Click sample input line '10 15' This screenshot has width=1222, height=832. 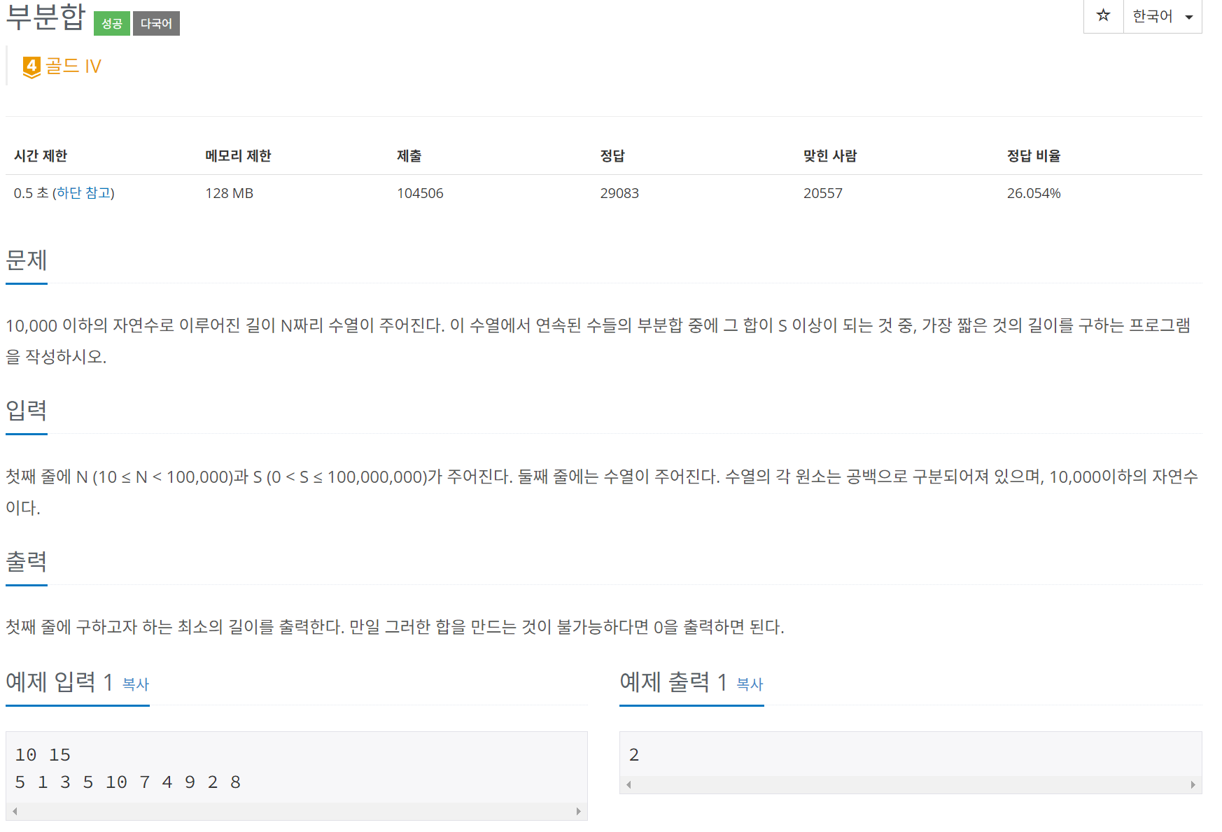[x=43, y=755]
